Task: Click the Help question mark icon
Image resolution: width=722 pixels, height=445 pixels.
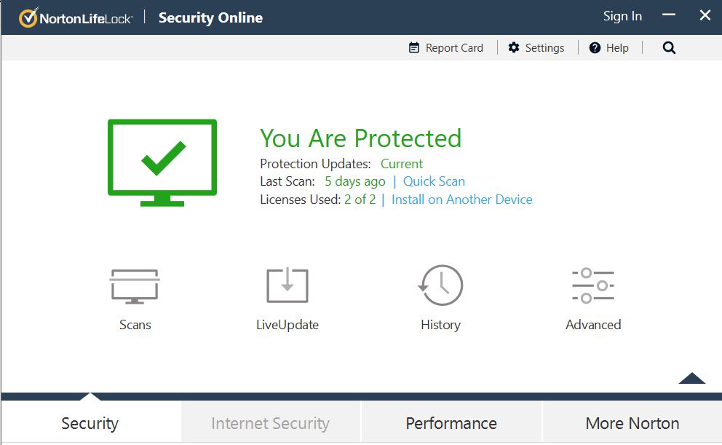Action: click(595, 48)
